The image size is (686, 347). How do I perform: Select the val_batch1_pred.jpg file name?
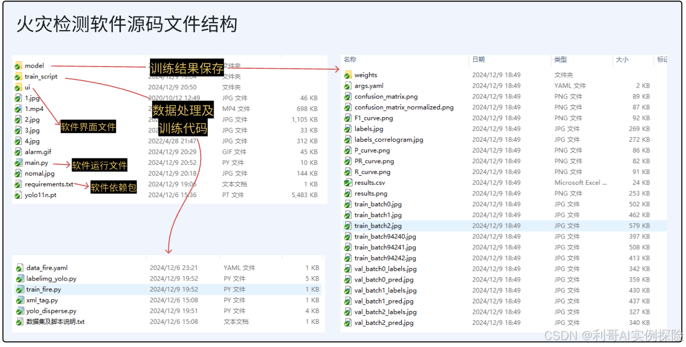click(384, 301)
